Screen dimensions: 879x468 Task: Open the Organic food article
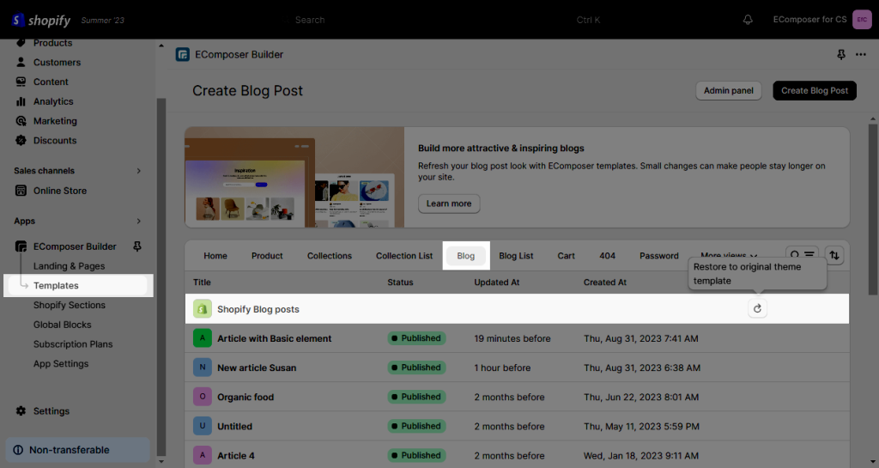[246, 397]
